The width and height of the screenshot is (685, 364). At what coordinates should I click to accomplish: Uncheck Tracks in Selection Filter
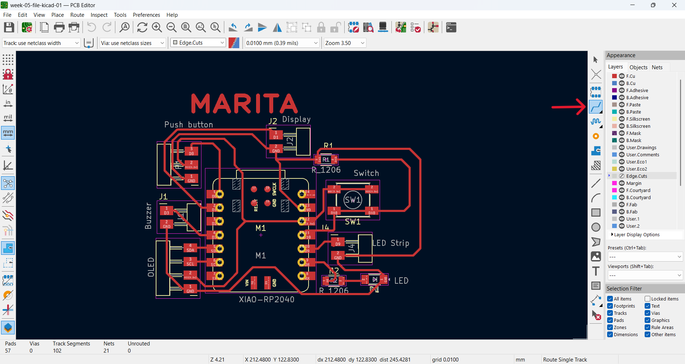[x=610, y=313]
